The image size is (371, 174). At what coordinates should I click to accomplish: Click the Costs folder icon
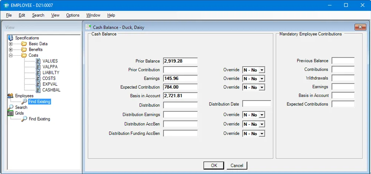(24, 55)
